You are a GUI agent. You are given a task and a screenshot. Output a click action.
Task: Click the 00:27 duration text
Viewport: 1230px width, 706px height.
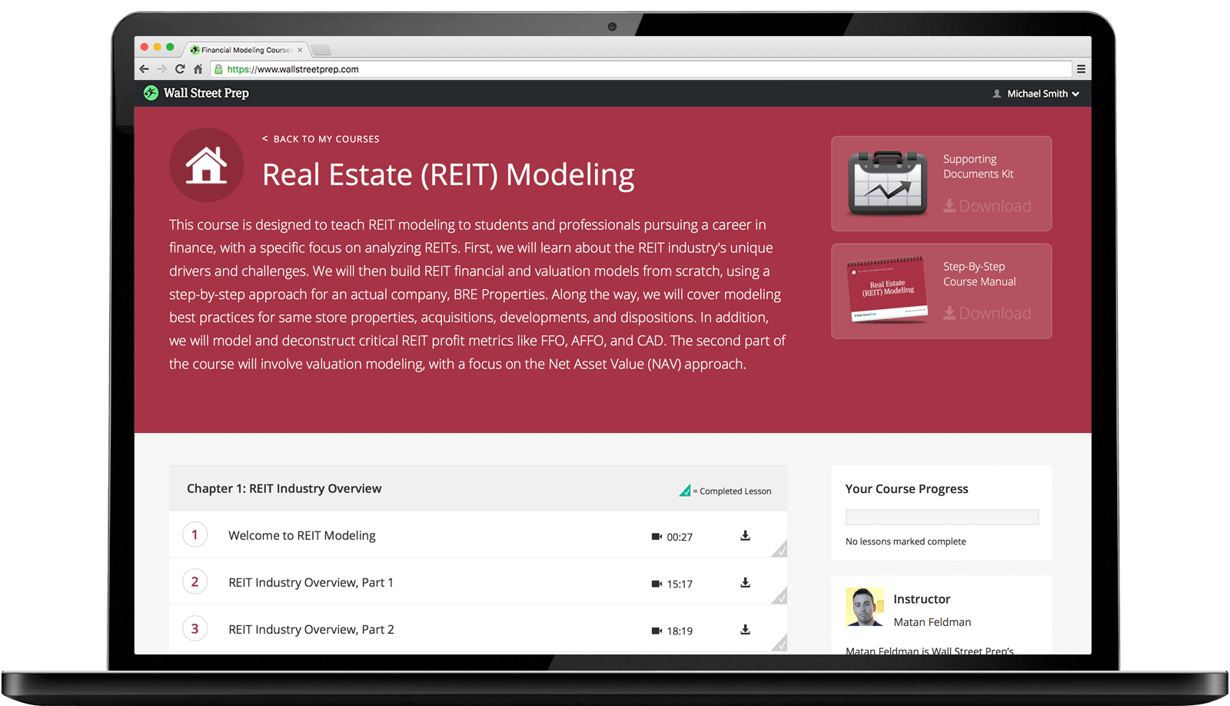tap(680, 537)
